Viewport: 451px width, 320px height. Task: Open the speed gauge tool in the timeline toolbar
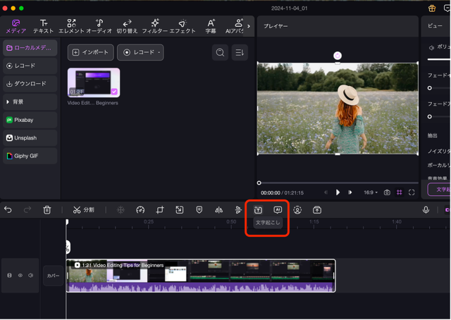(140, 210)
